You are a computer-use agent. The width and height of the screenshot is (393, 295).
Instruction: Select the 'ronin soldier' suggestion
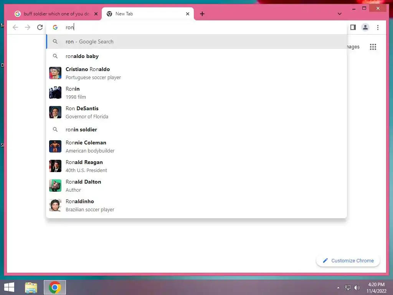(196, 129)
